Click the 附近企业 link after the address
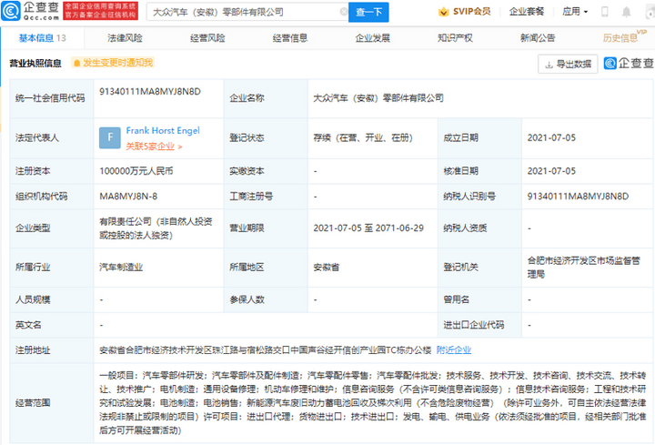Viewport: 655px width, 445px height. (453, 349)
